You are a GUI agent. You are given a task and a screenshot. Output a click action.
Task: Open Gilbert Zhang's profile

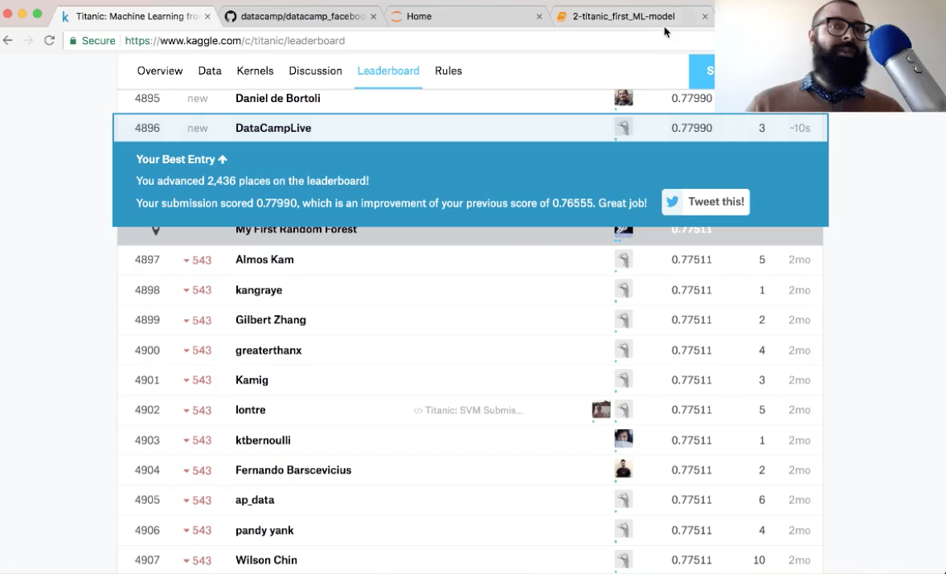(270, 320)
